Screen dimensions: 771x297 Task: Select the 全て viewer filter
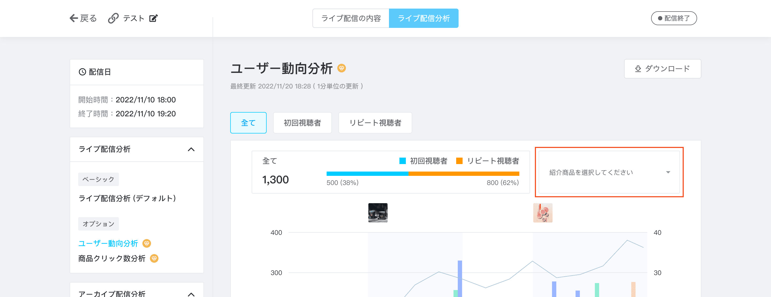click(248, 123)
